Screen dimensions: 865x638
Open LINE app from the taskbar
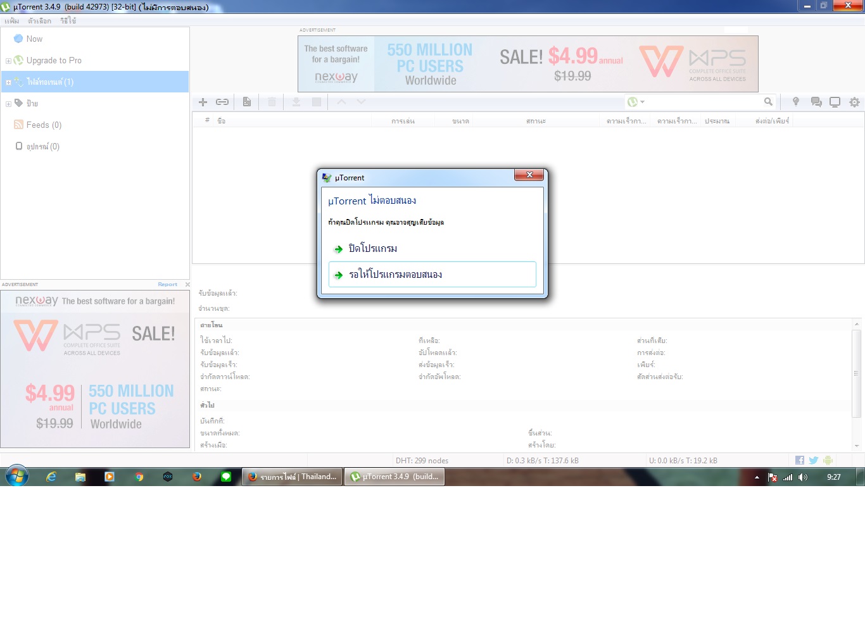[x=226, y=477]
